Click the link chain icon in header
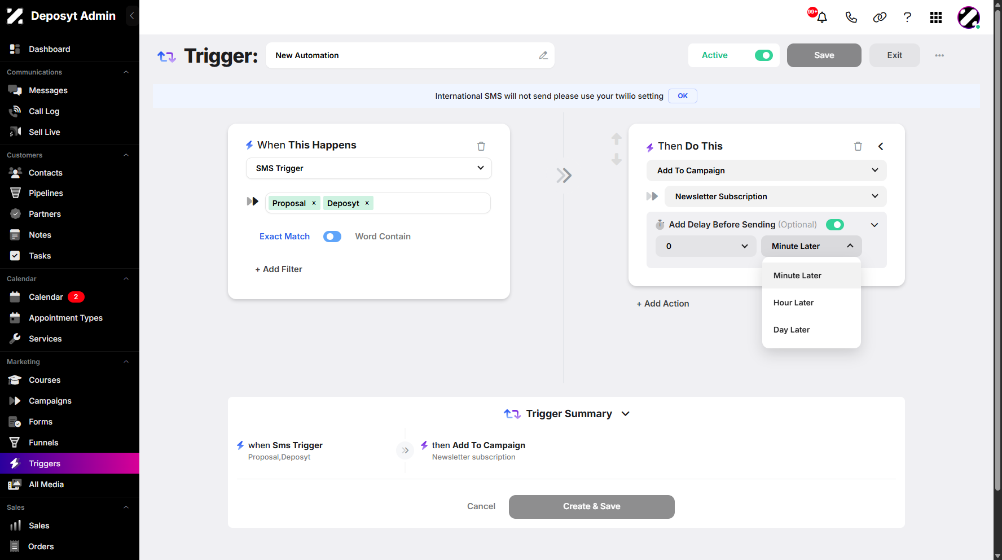This screenshot has height=560, width=1002. pyautogui.click(x=880, y=17)
